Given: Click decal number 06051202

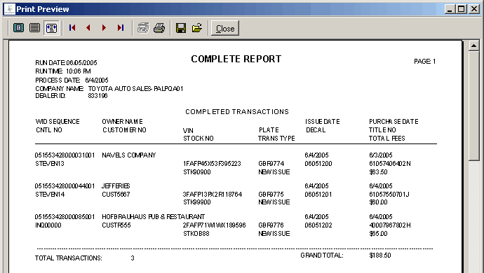Looking at the screenshot, I should coord(318,225).
